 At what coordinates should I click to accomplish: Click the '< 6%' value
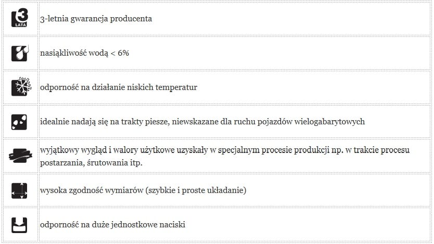point(120,53)
